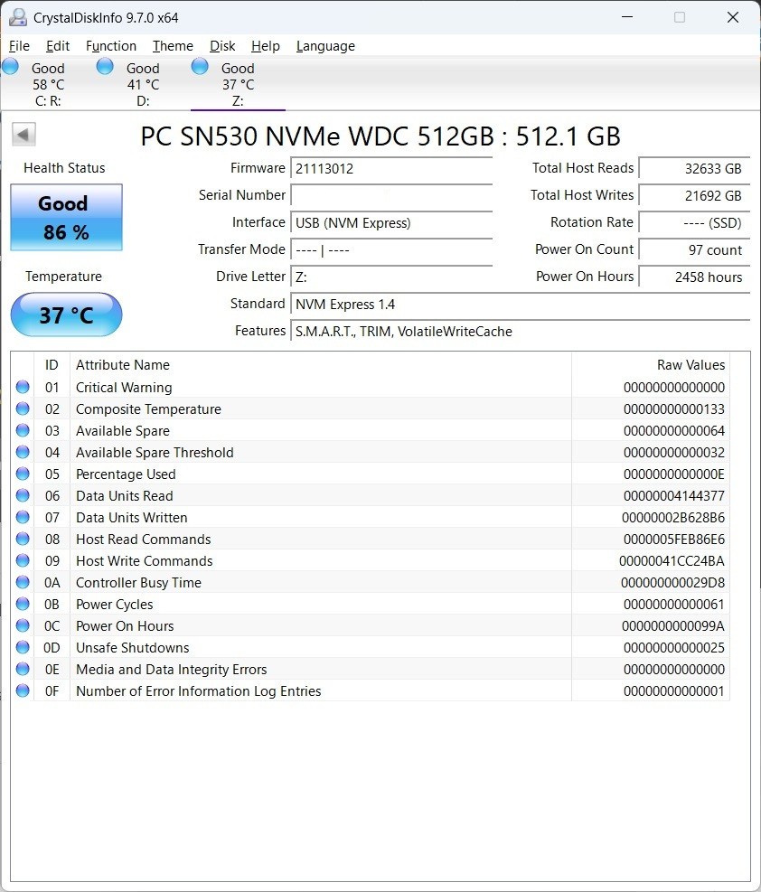Screen dimensions: 761x892
Task: Click Total Host Reads value 32633 GB
Action: (x=694, y=168)
